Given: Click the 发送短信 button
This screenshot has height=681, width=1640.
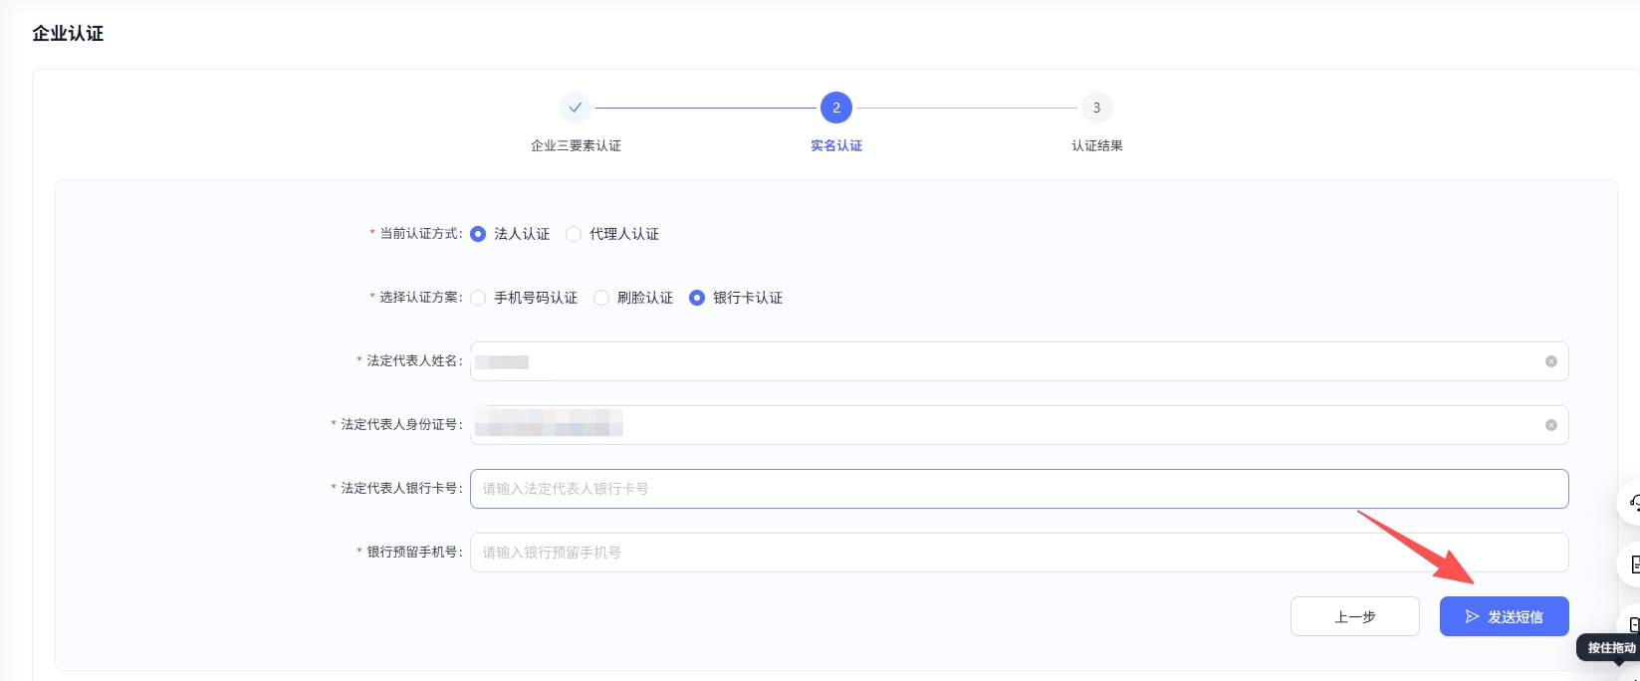Looking at the screenshot, I should point(1504,616).
